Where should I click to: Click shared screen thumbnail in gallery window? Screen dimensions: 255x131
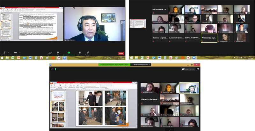138,24
